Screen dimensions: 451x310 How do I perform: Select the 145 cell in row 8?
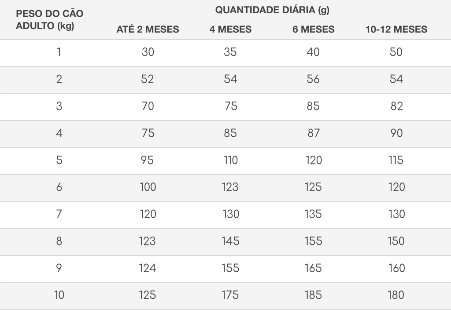pos(231,241)
